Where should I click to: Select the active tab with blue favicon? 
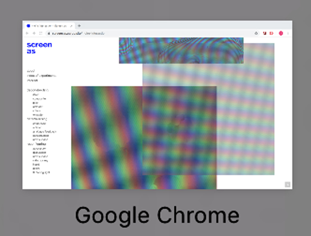(x=49, y=26)
